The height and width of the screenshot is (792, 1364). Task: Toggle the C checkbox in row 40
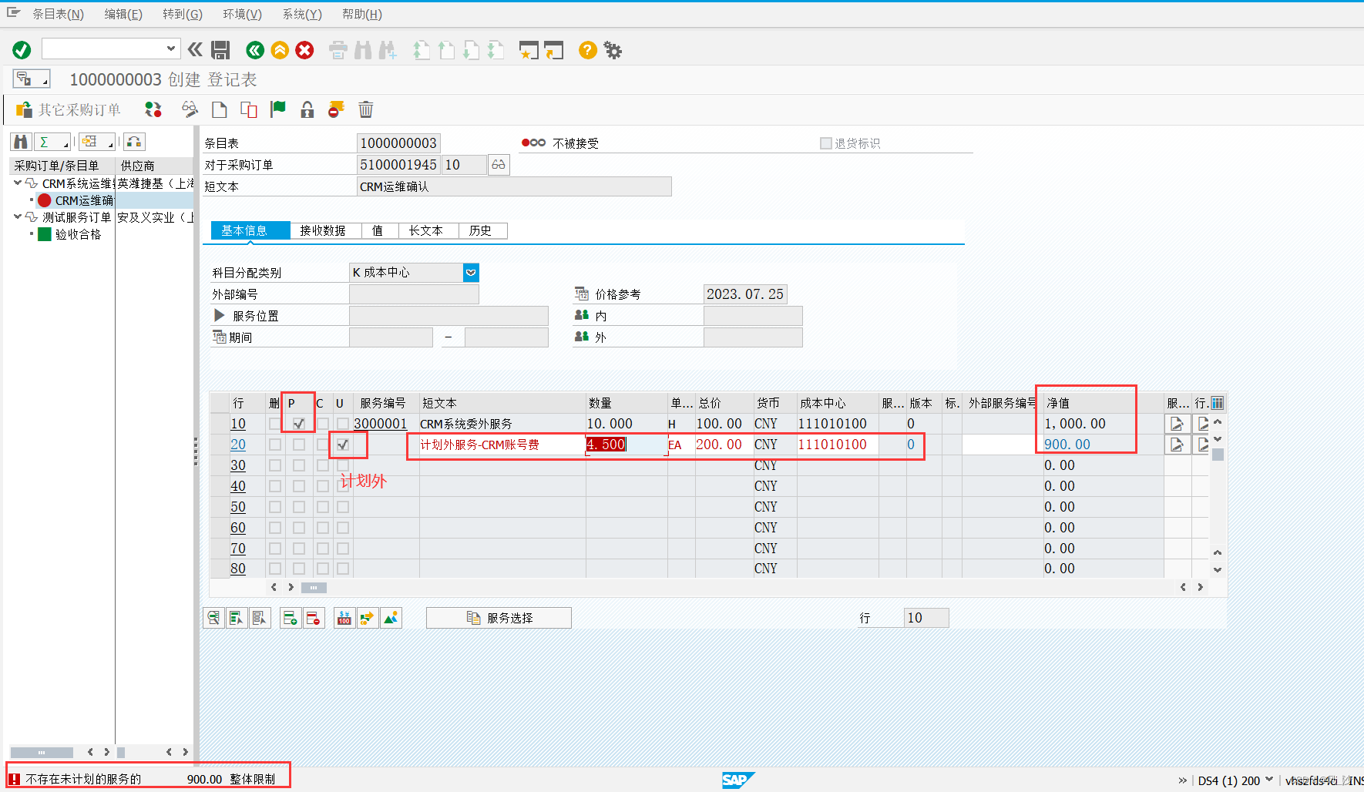[323, 486]
